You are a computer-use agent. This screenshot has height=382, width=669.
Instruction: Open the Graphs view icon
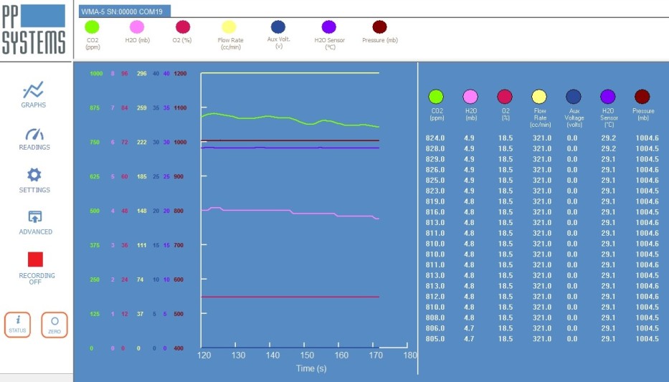(x=33, y=90)
